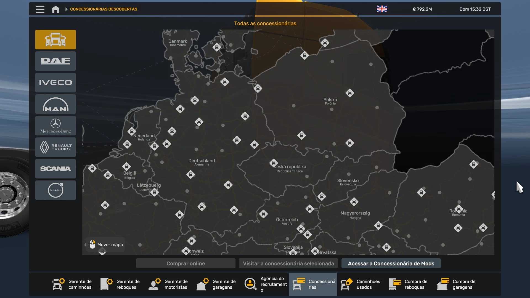Show all truck brands filter
The height and width of the screenshot is (298, 530).
(x=55, y=39)
